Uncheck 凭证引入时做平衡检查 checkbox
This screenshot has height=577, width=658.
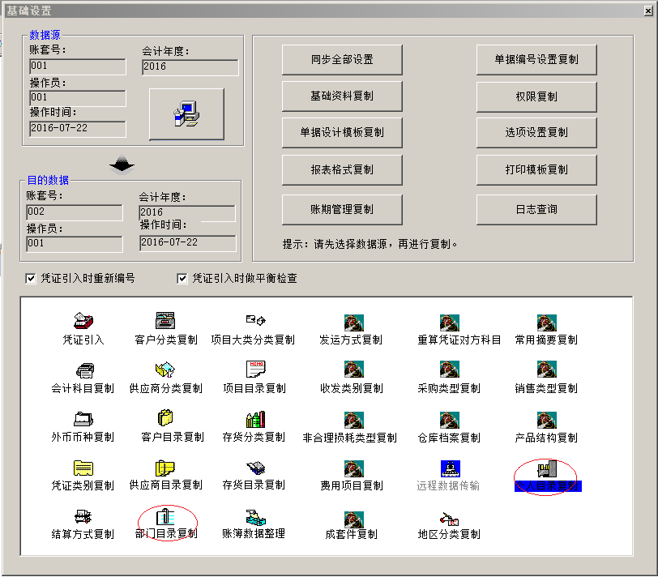tap(182, 279)
